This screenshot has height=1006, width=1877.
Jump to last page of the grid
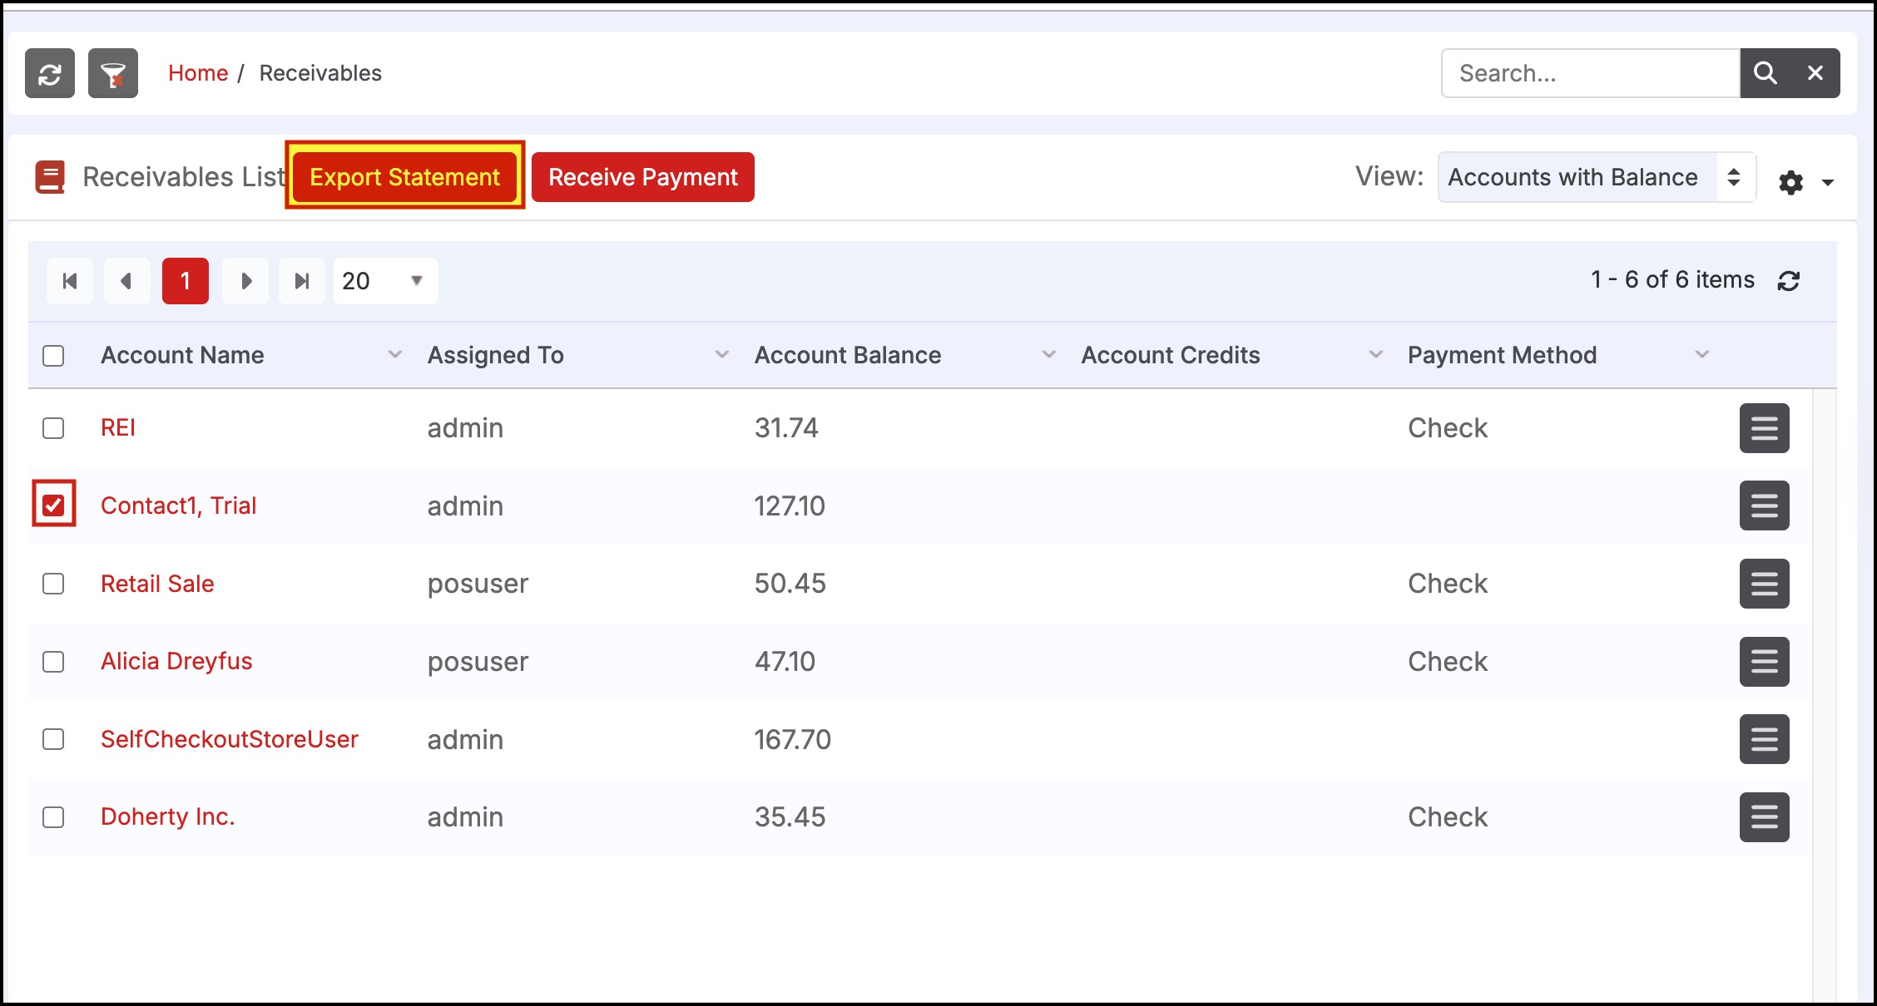(302, 281)
